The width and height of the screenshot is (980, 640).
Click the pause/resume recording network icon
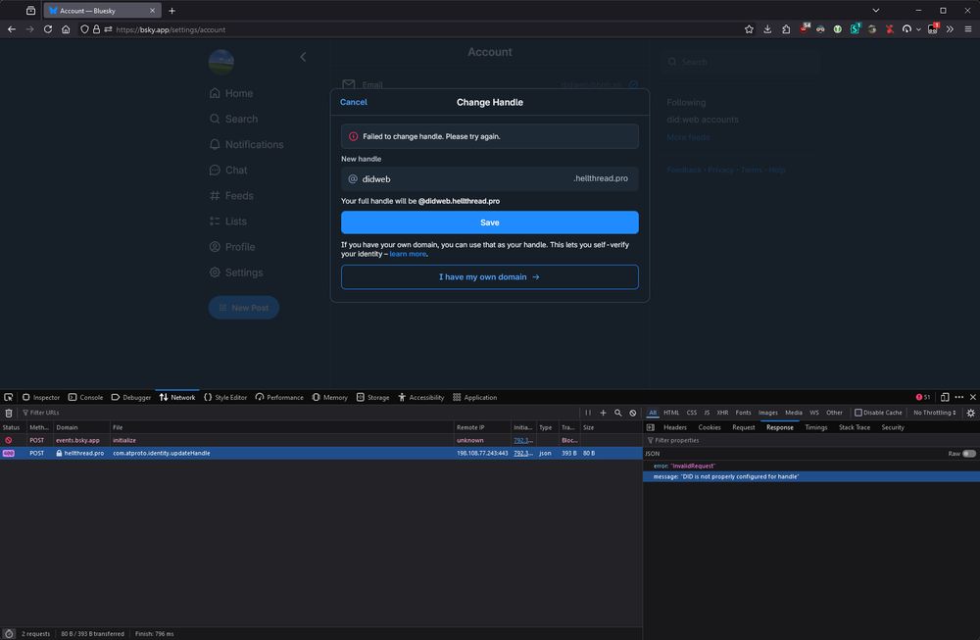pyautogui.click(x=588, y=413)
